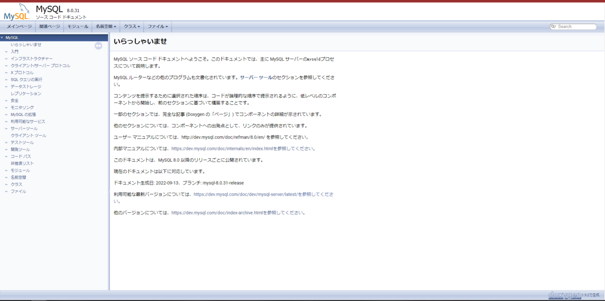605x301 pixels.
Task: Select SQL クエリの実行 tree item
Action: click(27, 80)
